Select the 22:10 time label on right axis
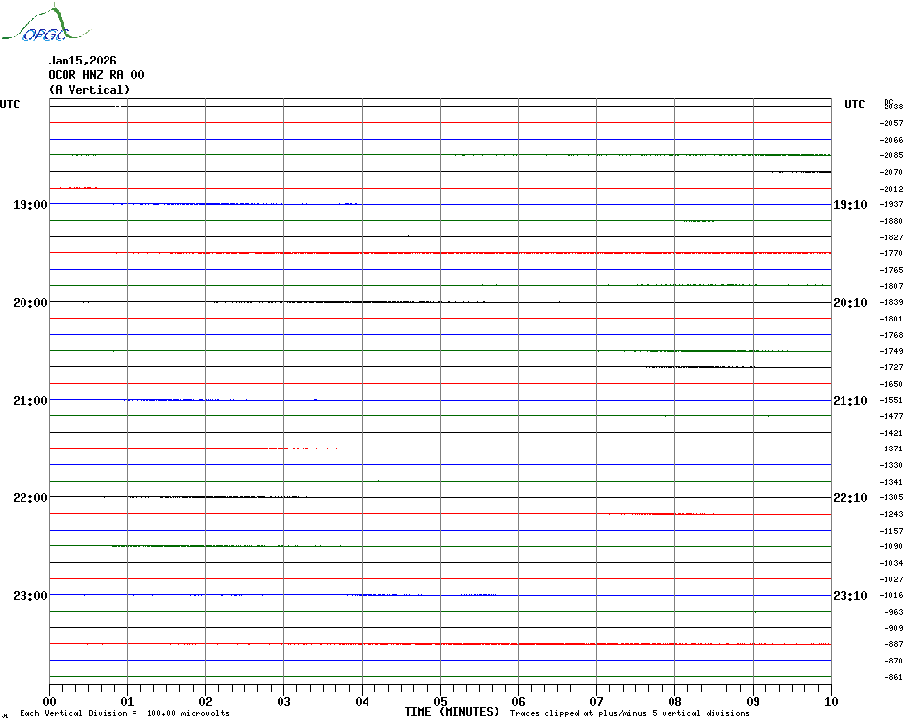909x727 pixels. click(850, 498)
